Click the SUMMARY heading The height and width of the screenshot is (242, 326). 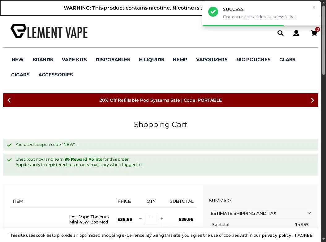[x=221, y=201]
